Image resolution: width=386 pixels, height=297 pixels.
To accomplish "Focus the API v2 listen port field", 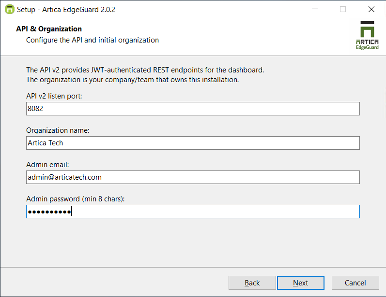I will pyautogui.click(x=193, y=109).
